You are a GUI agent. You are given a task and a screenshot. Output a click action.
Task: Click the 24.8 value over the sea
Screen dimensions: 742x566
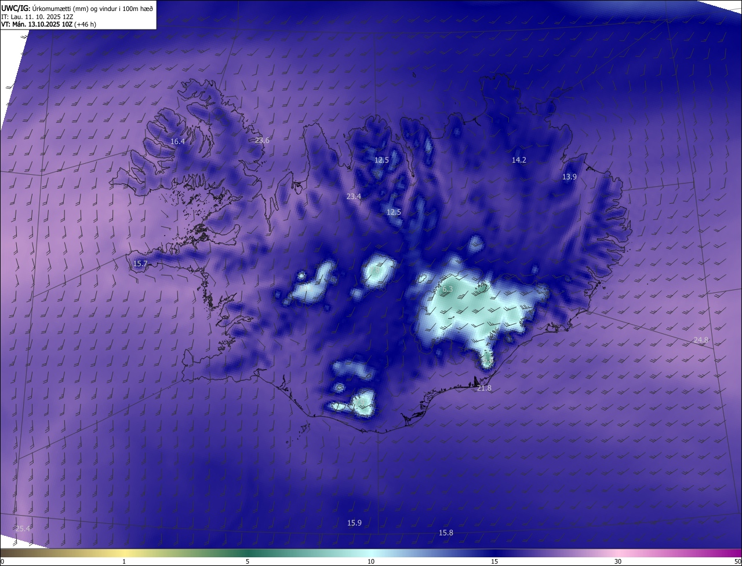pos(701,340)
